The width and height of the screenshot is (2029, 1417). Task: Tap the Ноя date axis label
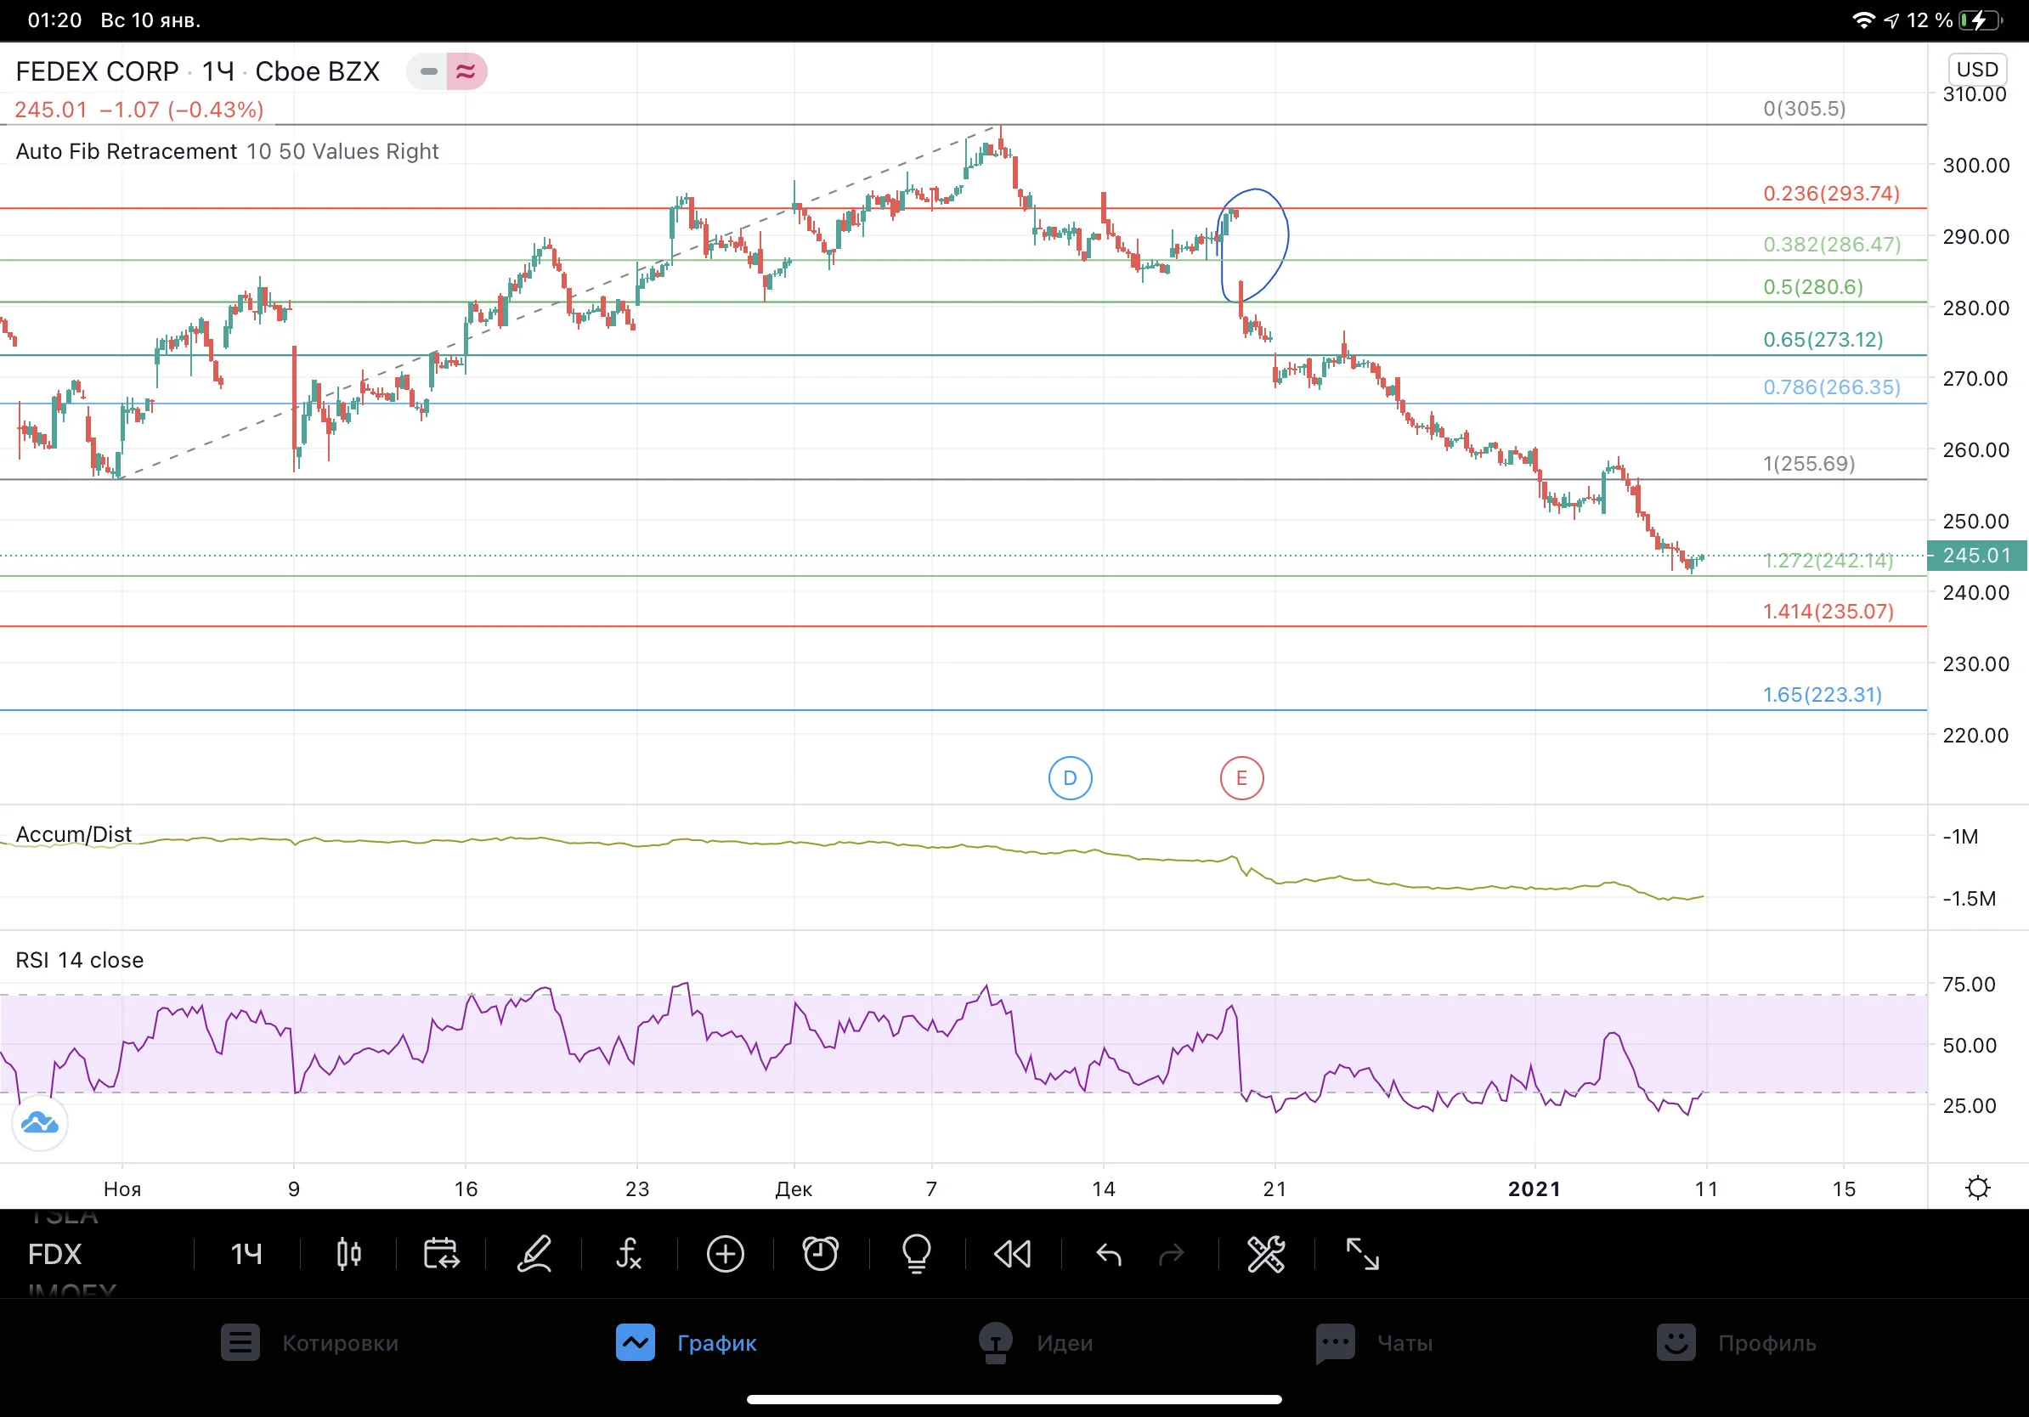pos(122,1188)
